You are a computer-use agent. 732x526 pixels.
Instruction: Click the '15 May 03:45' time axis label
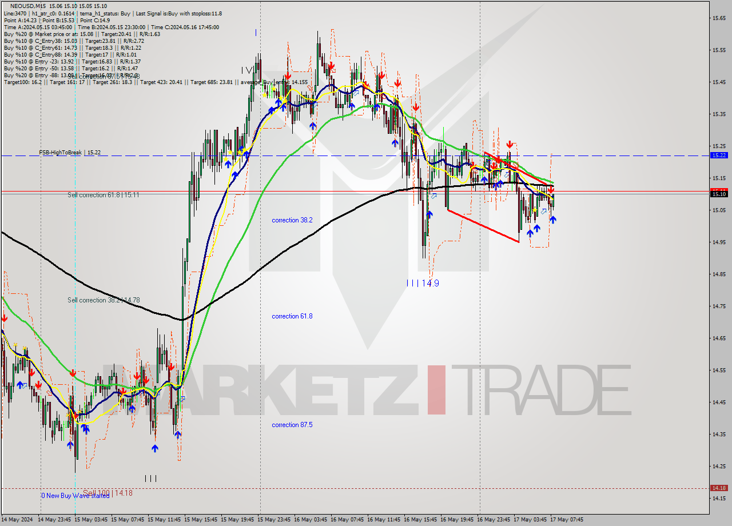click(91, 520)
